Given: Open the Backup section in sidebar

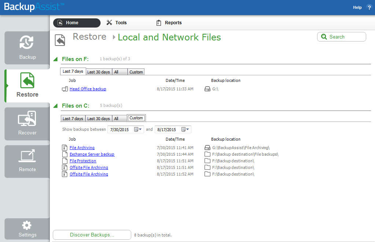Looking at the screenshot, I should (x=27, y=48).
